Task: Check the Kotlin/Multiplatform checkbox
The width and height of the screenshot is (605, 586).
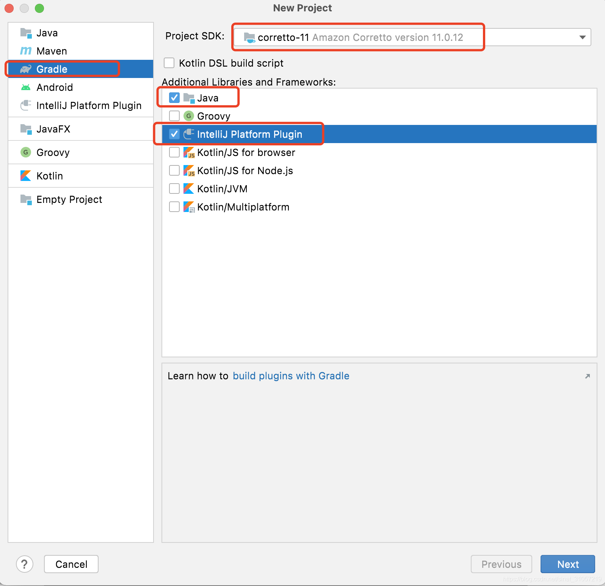Action: coord(174,207)
